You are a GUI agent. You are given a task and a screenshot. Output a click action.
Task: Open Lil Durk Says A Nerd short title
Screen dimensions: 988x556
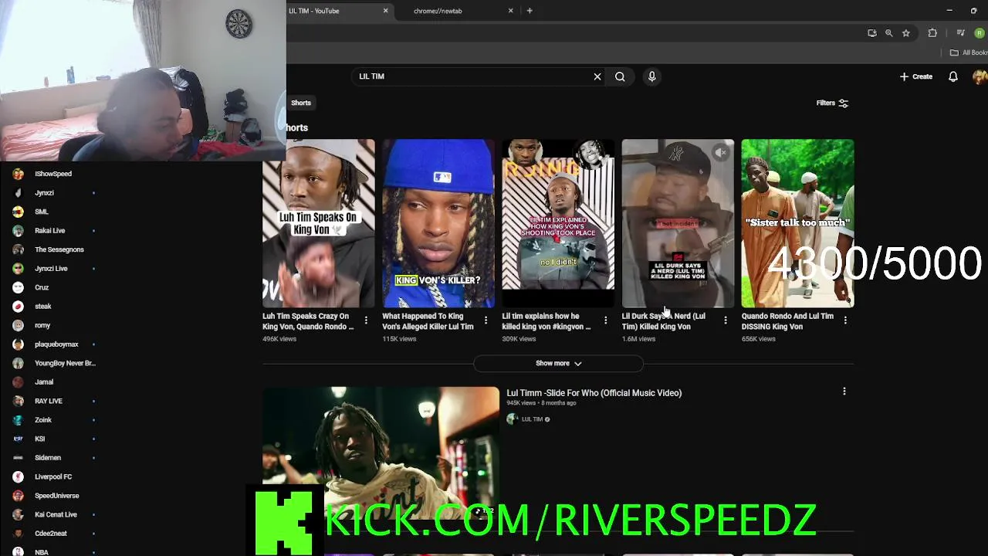(664, 321)
